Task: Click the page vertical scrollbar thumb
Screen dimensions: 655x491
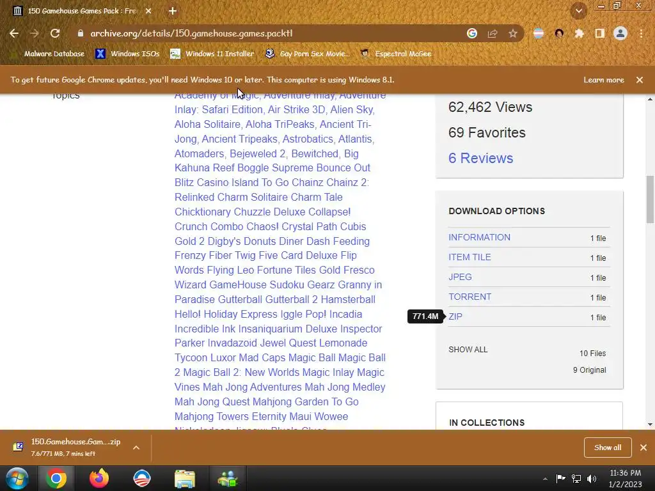Action: pyautogui.click(x=650, y=199)
